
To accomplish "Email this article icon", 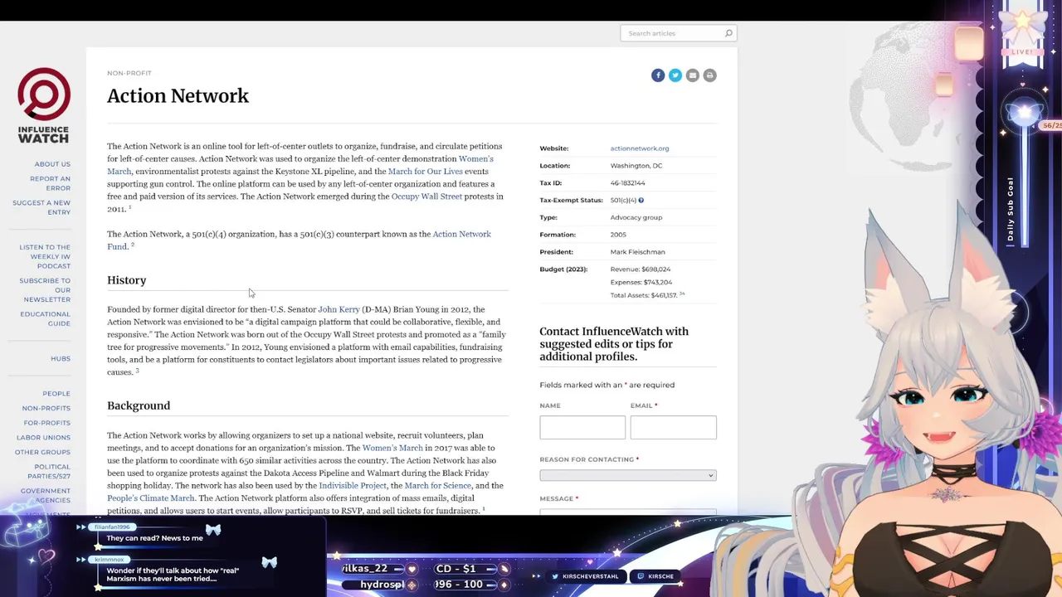I will [693, 75].
